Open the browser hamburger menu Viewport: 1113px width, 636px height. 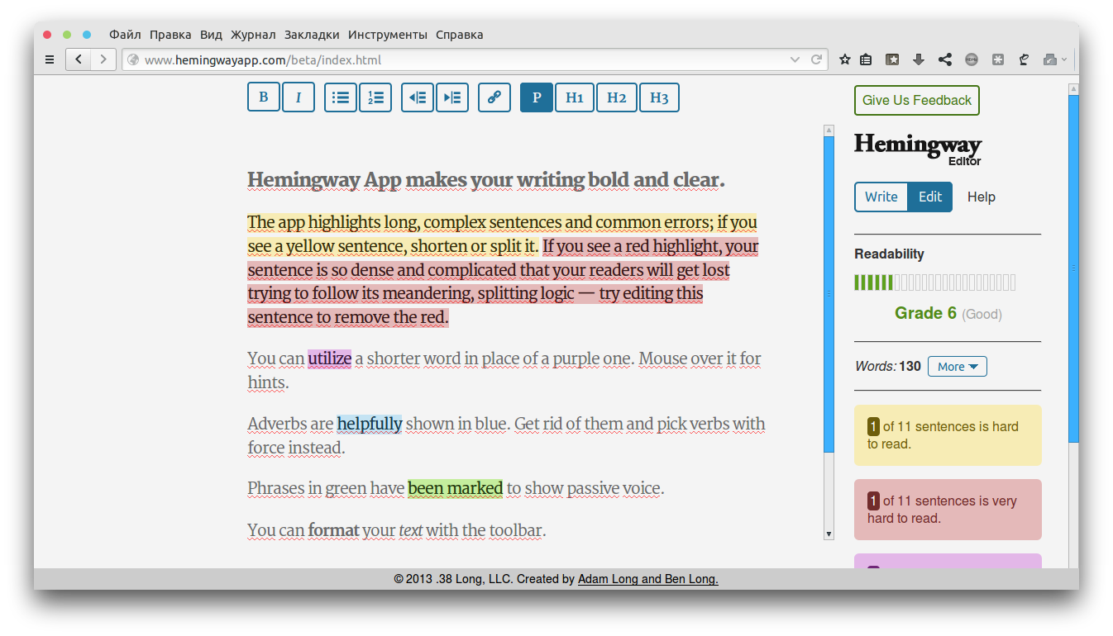click(x=50, y=59)
